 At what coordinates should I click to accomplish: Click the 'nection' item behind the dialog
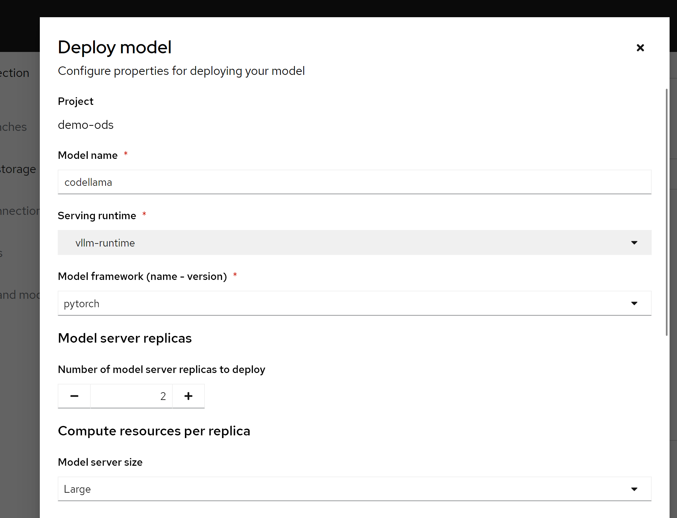click(x=20, y=211)
